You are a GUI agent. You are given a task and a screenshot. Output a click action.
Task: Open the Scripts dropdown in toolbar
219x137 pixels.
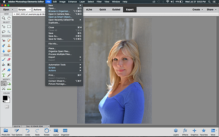point(24,9)
